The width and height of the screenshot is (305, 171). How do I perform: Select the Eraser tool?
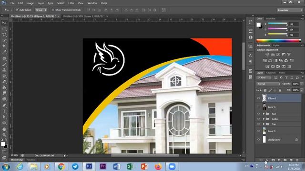4,82
